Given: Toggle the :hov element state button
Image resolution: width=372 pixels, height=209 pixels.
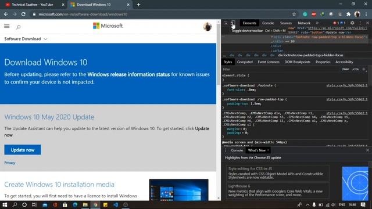Looking at the screenshot, I should [x=345, y=69].
